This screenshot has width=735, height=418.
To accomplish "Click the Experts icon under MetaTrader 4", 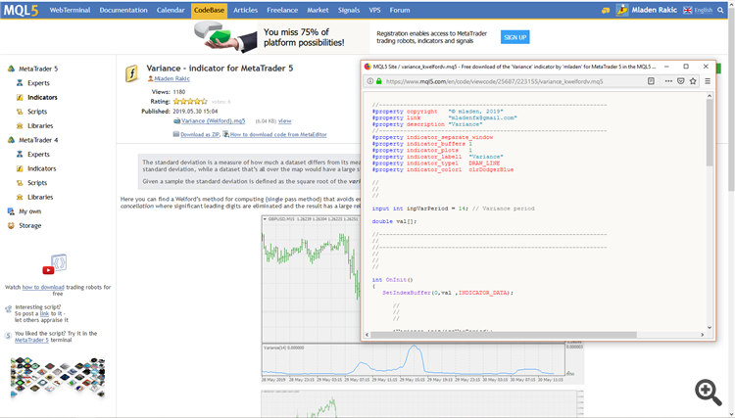I will click(20, 154).
